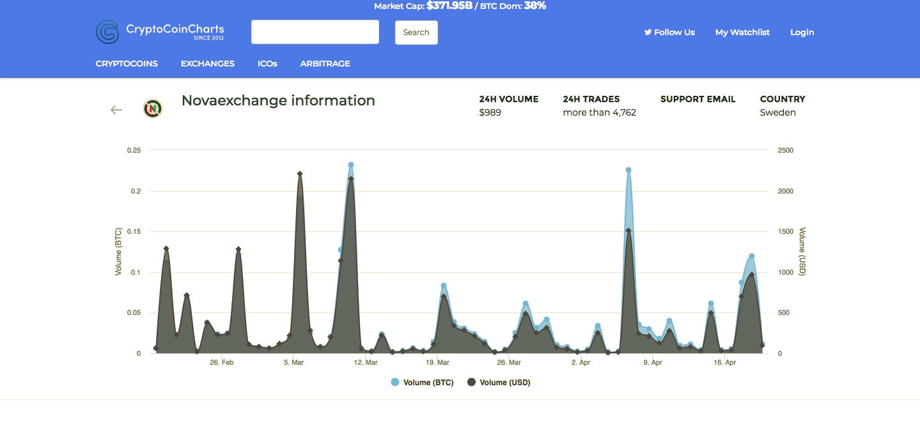Click the Novaexchange information heading
920x421 pixels.
tap(278, 100)
